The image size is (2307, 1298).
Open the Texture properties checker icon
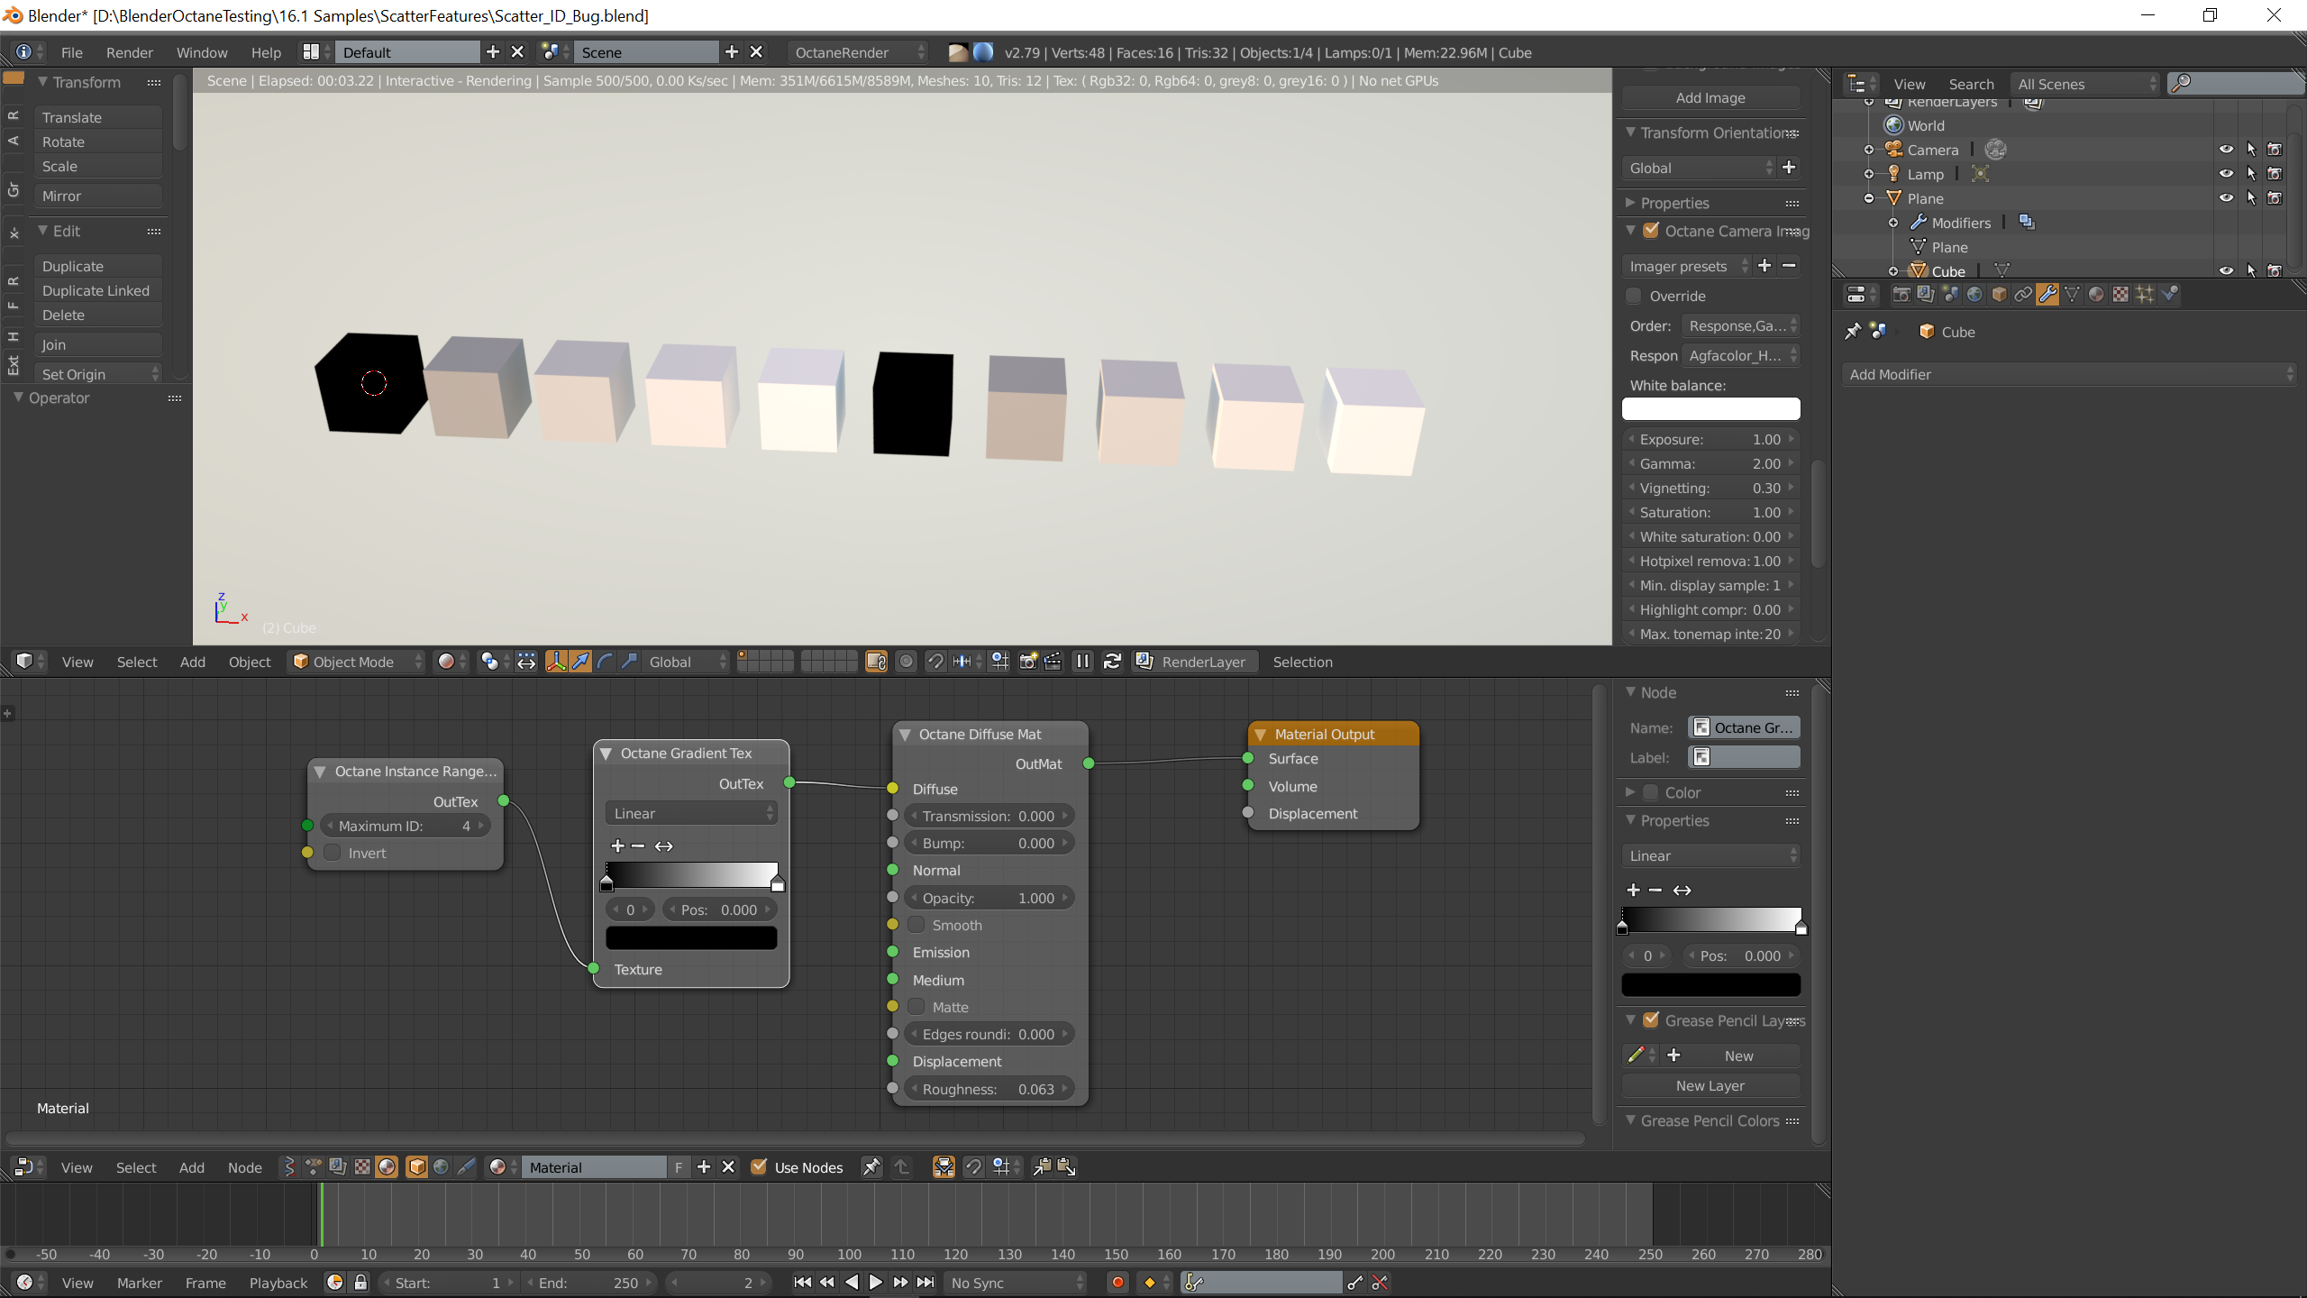2120,294
